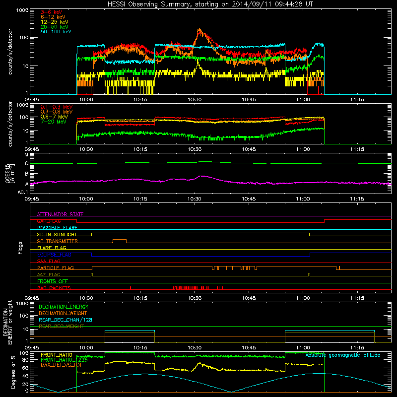The image size is (397, 397).
Task: Click the HESSI Observing Summary title
Action: click(x=210, y=4)
